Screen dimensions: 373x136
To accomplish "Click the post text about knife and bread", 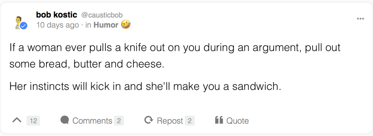I will tap(175, 56).
